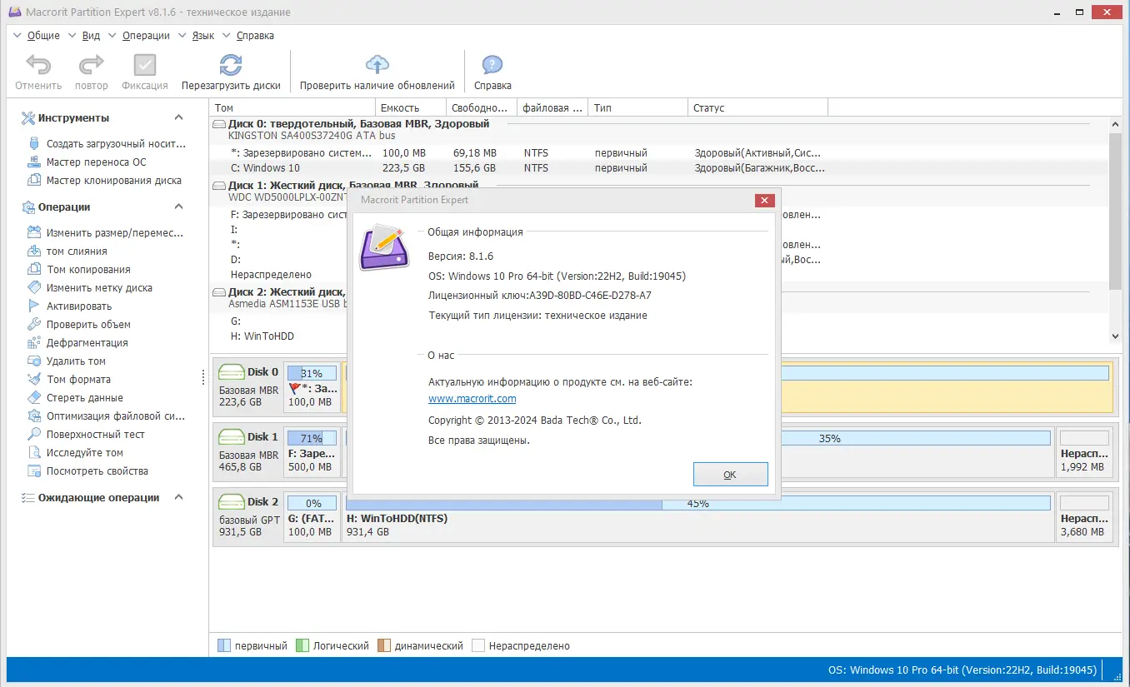
Task: Choose Изменить метку диска
Action: [x=89, y=288]
